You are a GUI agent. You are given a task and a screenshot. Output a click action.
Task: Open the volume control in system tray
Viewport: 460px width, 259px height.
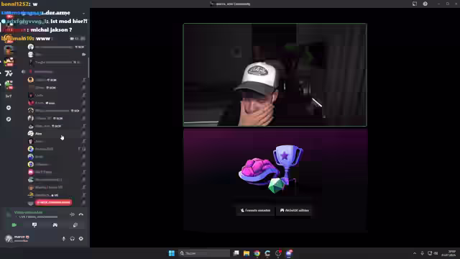pyautogui.click(x=436, y=253)
